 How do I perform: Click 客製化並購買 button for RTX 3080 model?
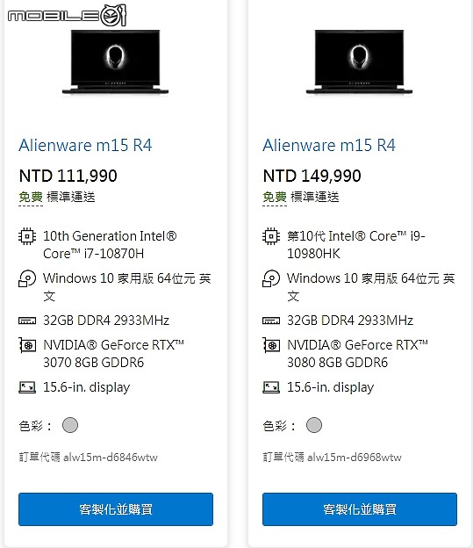pos(360,509)
